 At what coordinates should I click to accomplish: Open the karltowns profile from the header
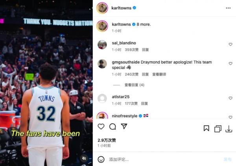coord(121,8)
